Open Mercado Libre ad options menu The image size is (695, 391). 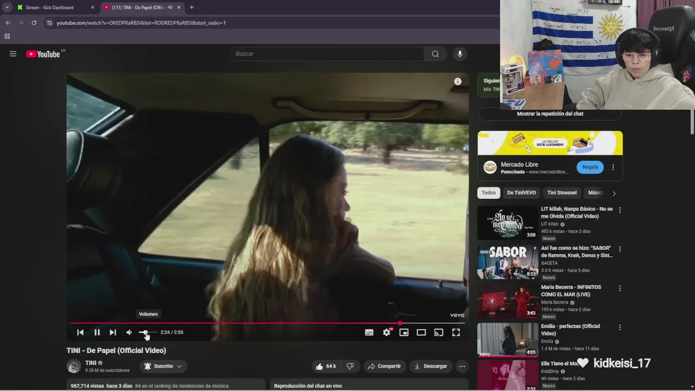[x=613, y=167]
